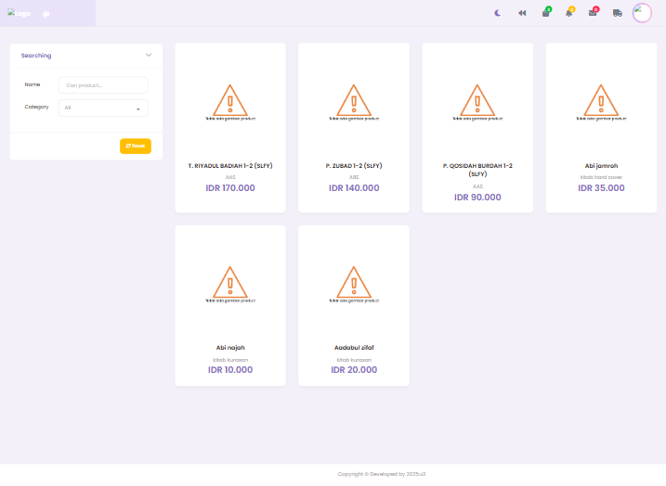Open the T. RIYADUL BADIAH 1-2 product card
The image size is (666, 486).
(230, 128)
